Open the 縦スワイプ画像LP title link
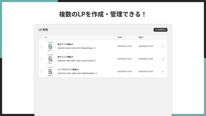 click(x=65, y=44)
